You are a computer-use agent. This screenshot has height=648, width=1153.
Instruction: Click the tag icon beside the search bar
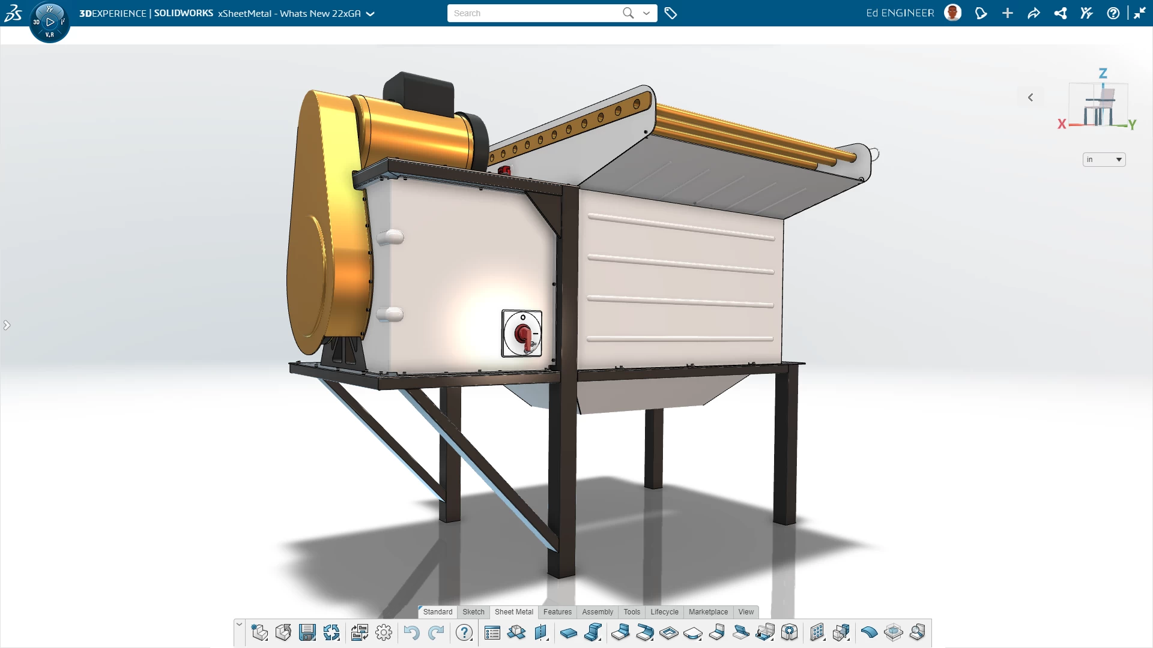point(671,13)
